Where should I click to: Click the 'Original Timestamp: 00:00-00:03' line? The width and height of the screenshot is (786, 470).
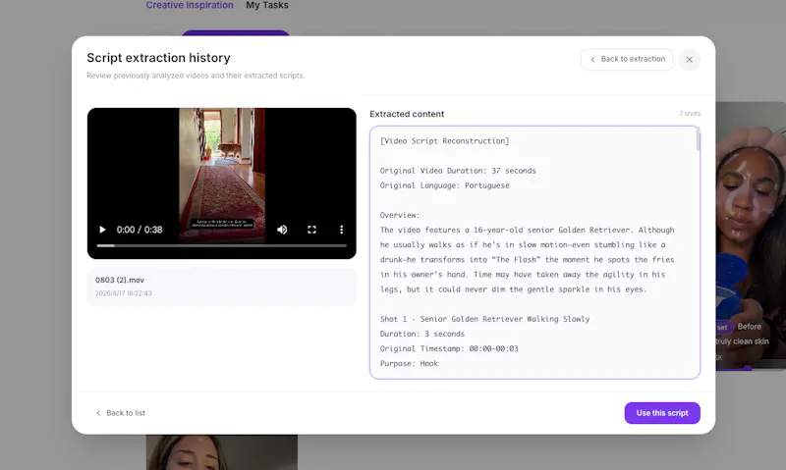pos(449,349)
